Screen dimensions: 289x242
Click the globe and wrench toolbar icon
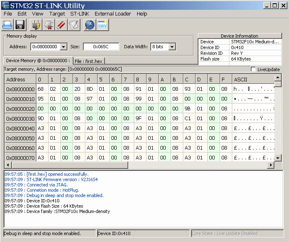point(89,25)
